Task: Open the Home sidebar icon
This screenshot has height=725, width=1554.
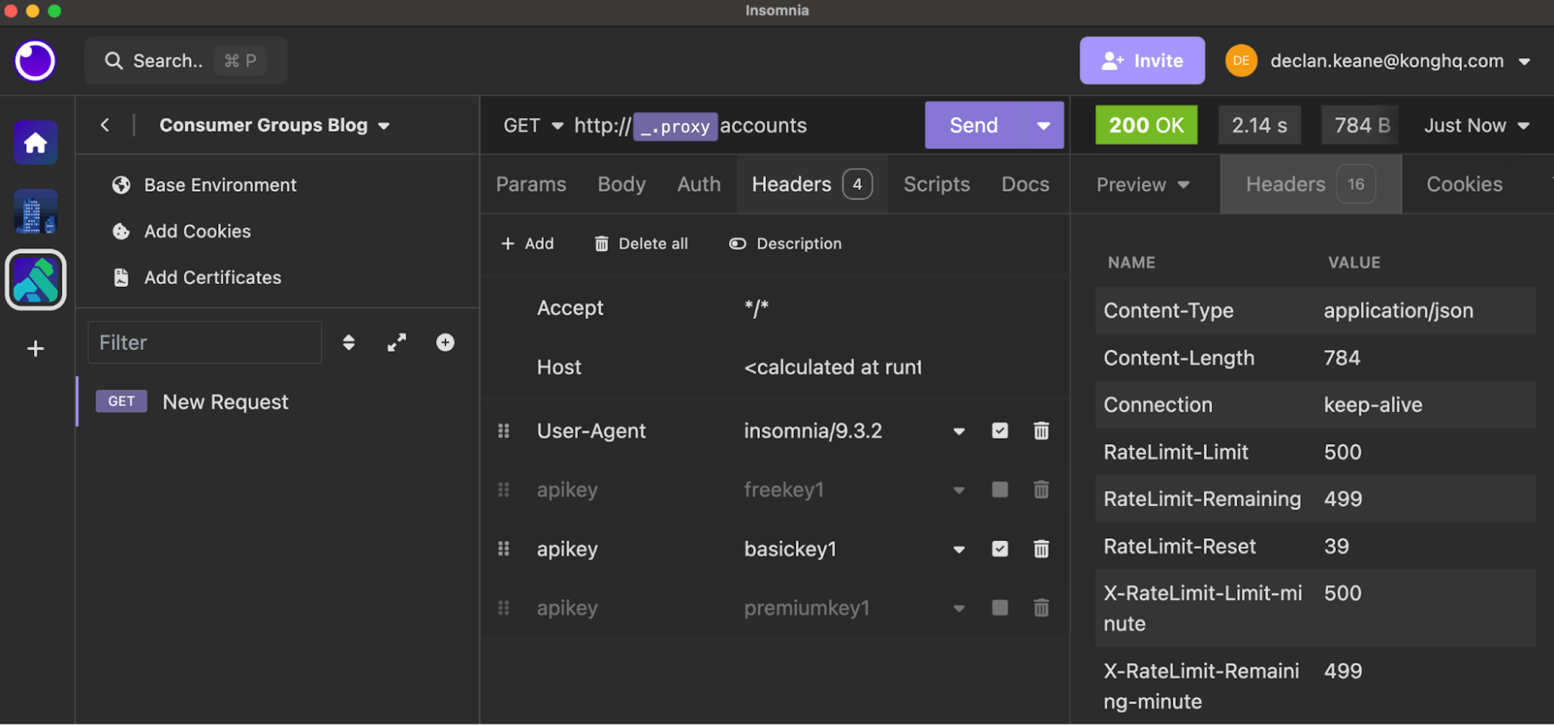Action: 35,143
